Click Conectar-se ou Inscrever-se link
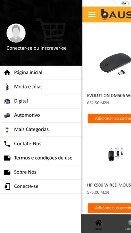Image resolution: width=131 pixels, height=233 pixels. tap(36, 48)
